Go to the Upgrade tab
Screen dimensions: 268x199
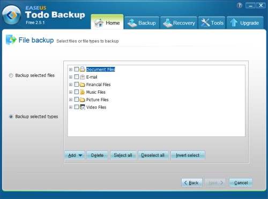click(245, 23)
